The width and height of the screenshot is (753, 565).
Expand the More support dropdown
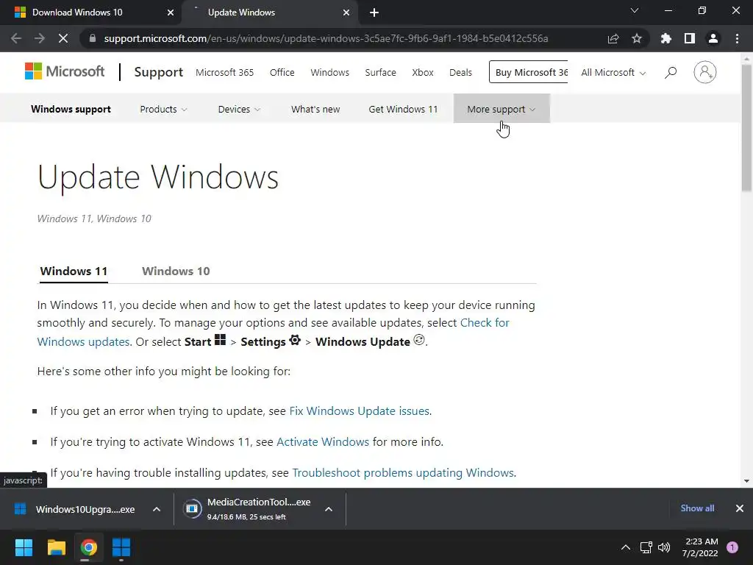point(502,109)
